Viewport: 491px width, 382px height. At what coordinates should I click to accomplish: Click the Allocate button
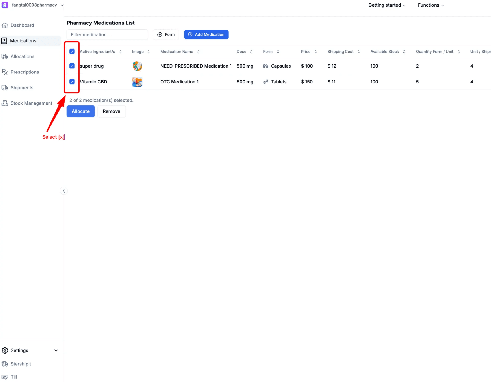coord(80,111)
